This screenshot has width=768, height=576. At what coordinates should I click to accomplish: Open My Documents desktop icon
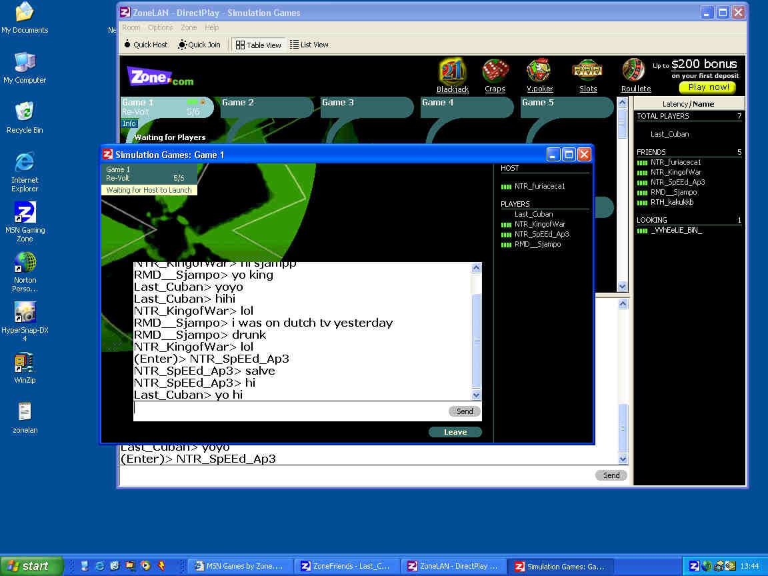[x=25, y=17]
